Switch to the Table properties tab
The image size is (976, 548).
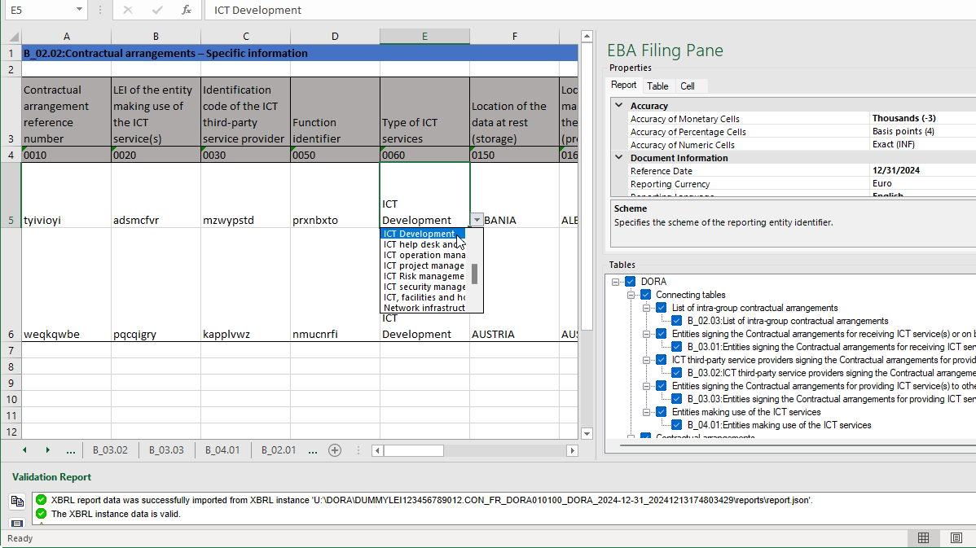pos(657,85)
